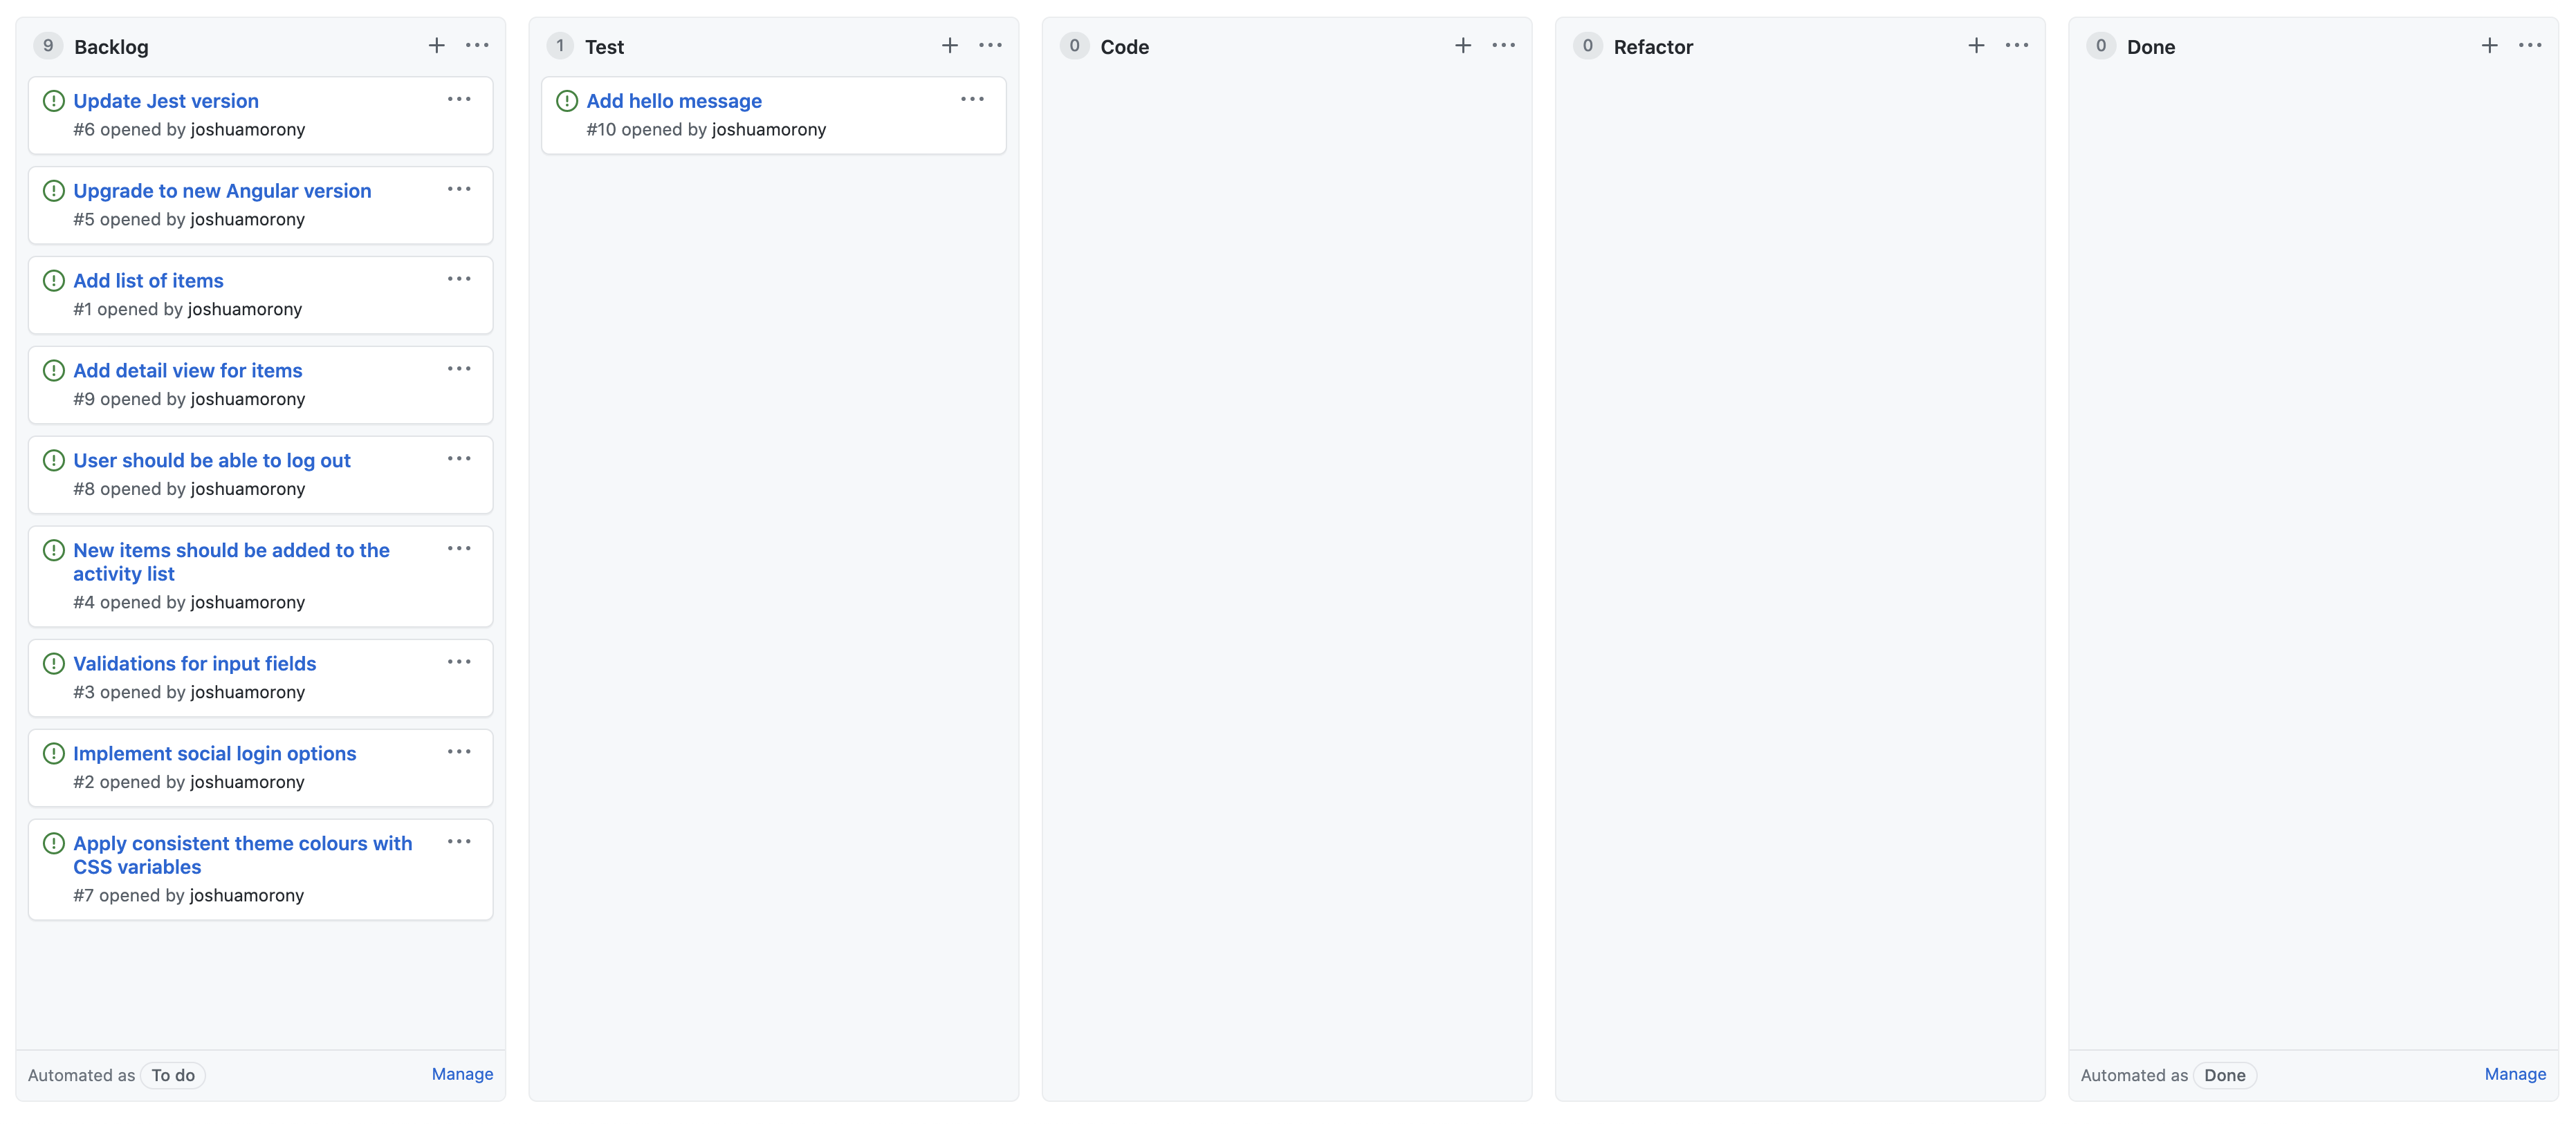The image size is (2576, 1124).
Task: Click open-issue icon on Implement social login options
Action: point(54,753)
